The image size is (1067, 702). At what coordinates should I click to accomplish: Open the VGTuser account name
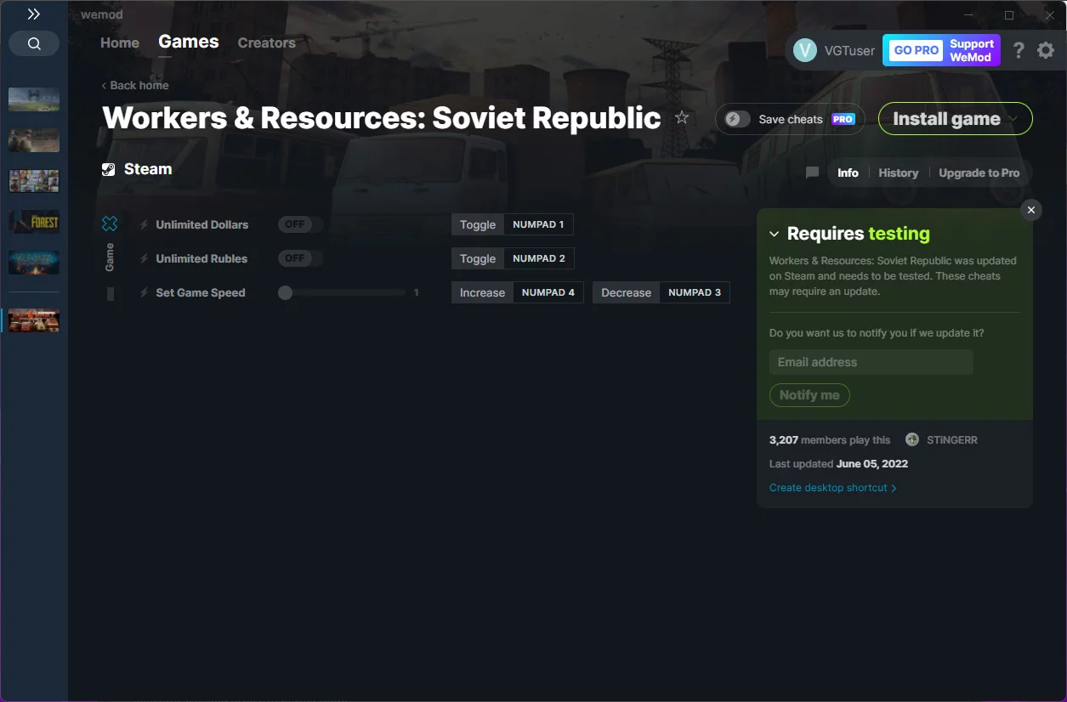coord(849,50)
